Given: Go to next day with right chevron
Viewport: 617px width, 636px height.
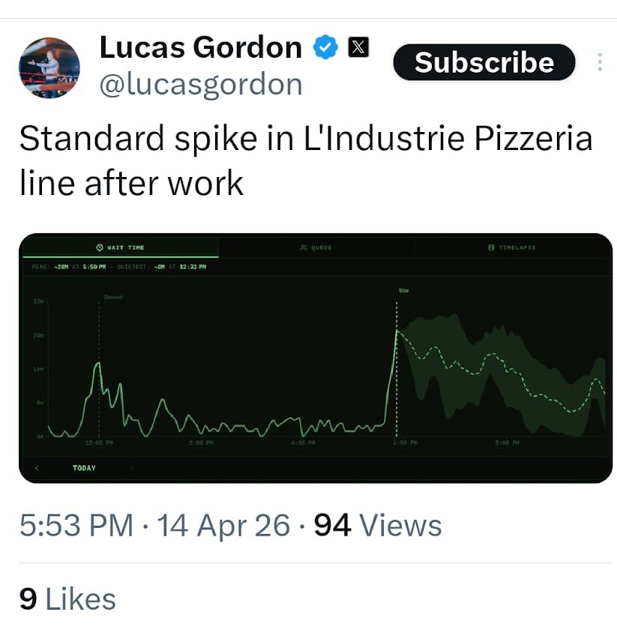Looking at the screenshot, I should tap(132, 468).
